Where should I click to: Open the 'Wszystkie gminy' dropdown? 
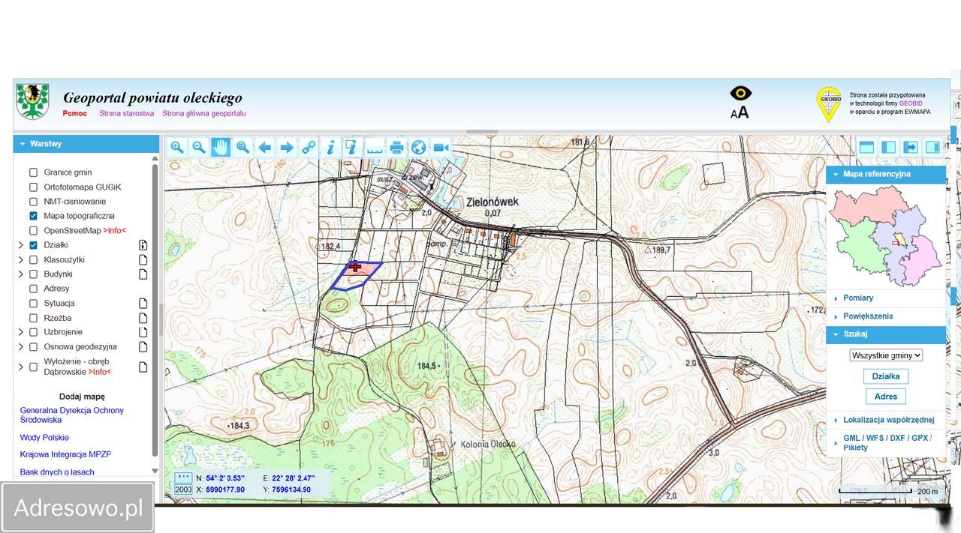[886, 355]
